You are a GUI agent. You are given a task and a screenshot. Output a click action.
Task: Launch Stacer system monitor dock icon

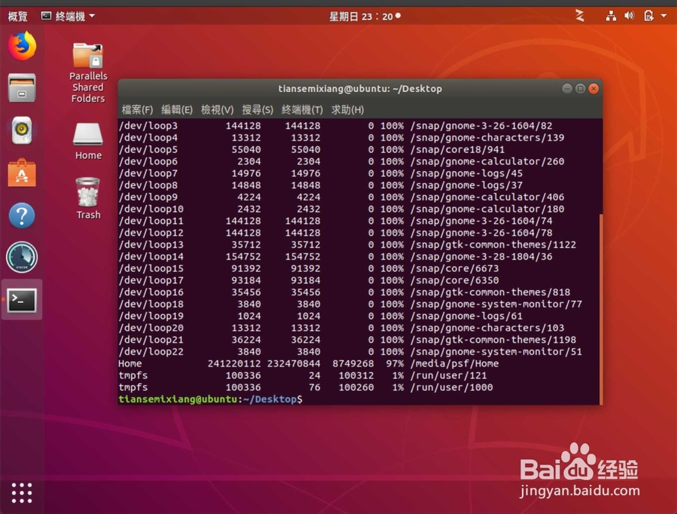point(22,258)
